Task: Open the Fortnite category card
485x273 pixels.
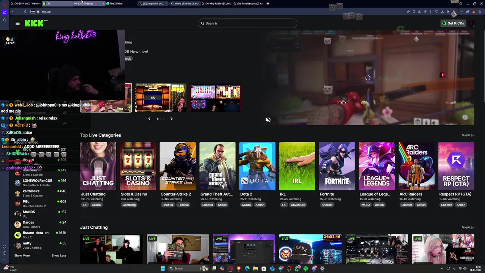Action: click(x=337, y=166)
